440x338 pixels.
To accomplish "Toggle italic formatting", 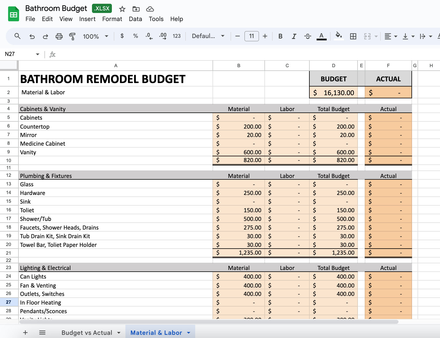I will tap(294, 36).
